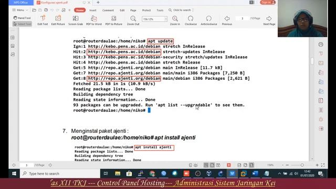Open the Menu dropdown

(20, 10)
